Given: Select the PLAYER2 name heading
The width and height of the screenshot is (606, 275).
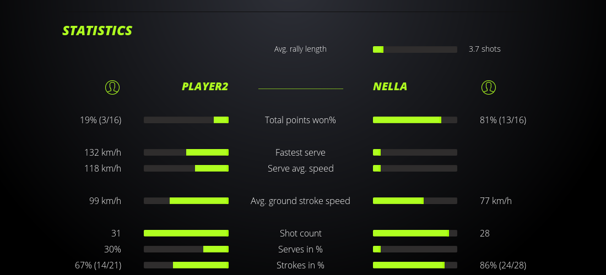Looking at the screenshot, I should click(204, 86).
